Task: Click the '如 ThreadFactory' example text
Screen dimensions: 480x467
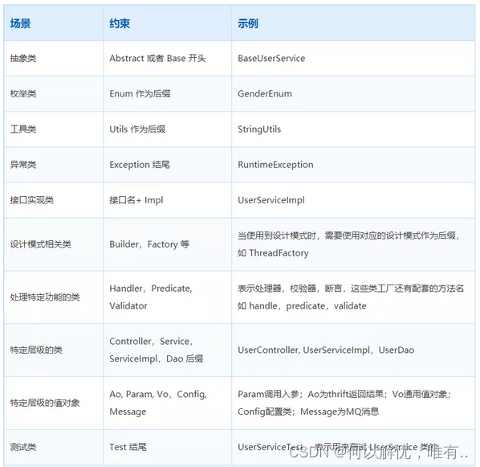Action: pyautogui.click(x=273, y=253)
